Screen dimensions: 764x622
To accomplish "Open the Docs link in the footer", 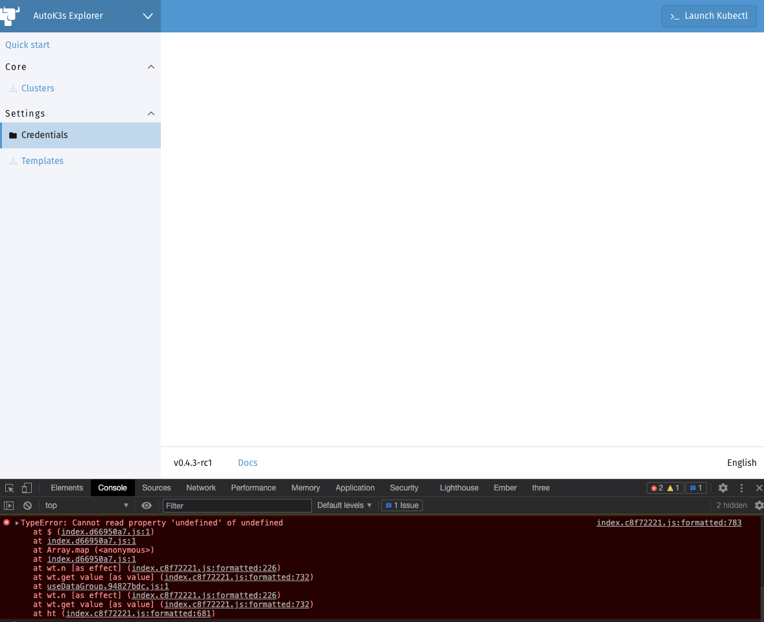I will coord(247,463).
